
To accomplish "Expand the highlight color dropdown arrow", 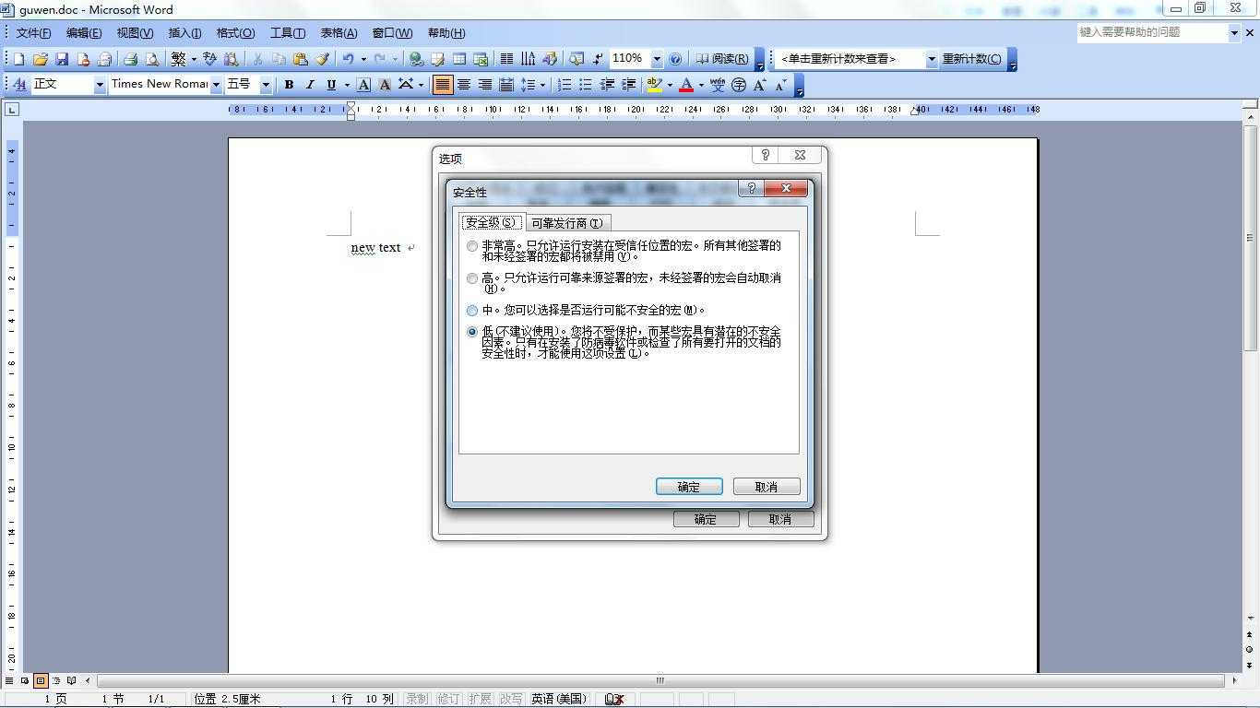I will click(670, 85).
